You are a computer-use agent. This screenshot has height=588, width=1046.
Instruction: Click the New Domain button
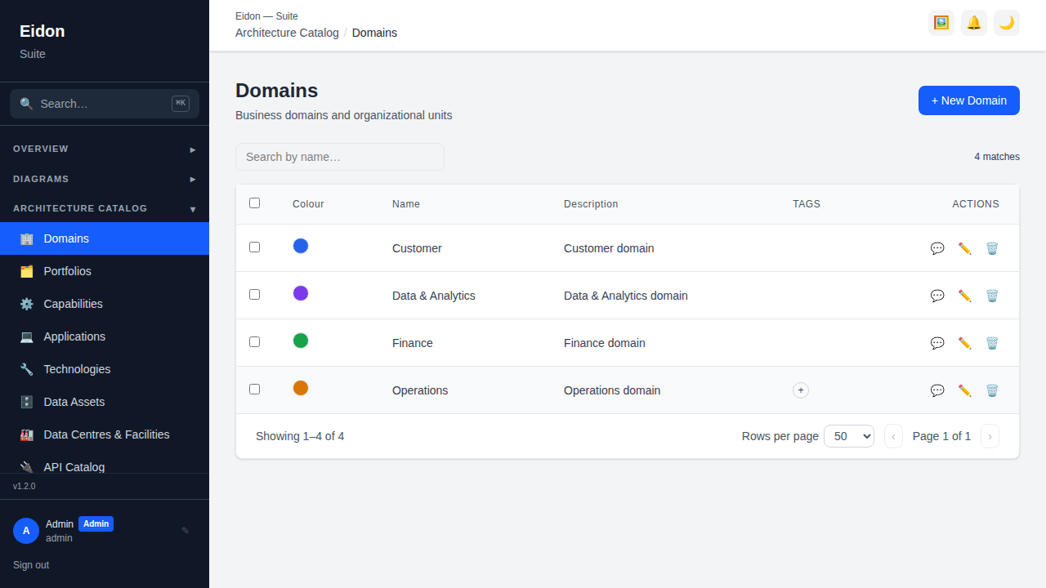pos(969,100)
